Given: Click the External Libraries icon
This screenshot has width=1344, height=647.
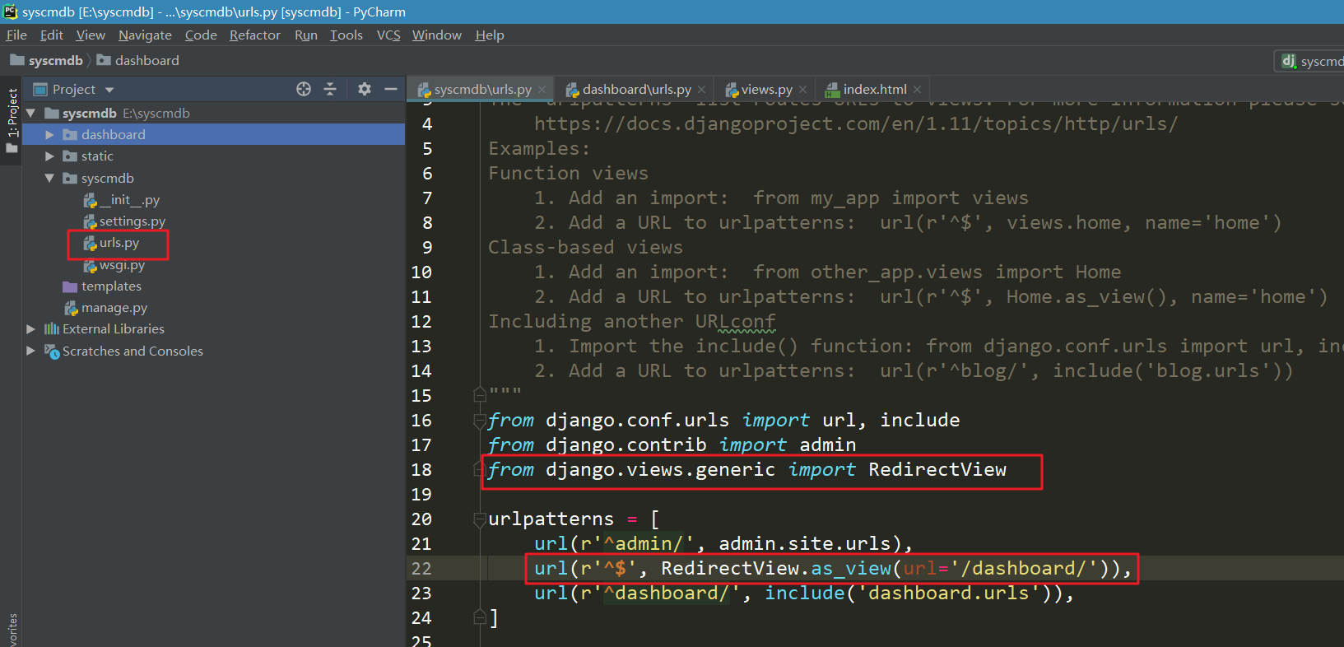Looking at the screenshot, I should click(x=52, y=329).
